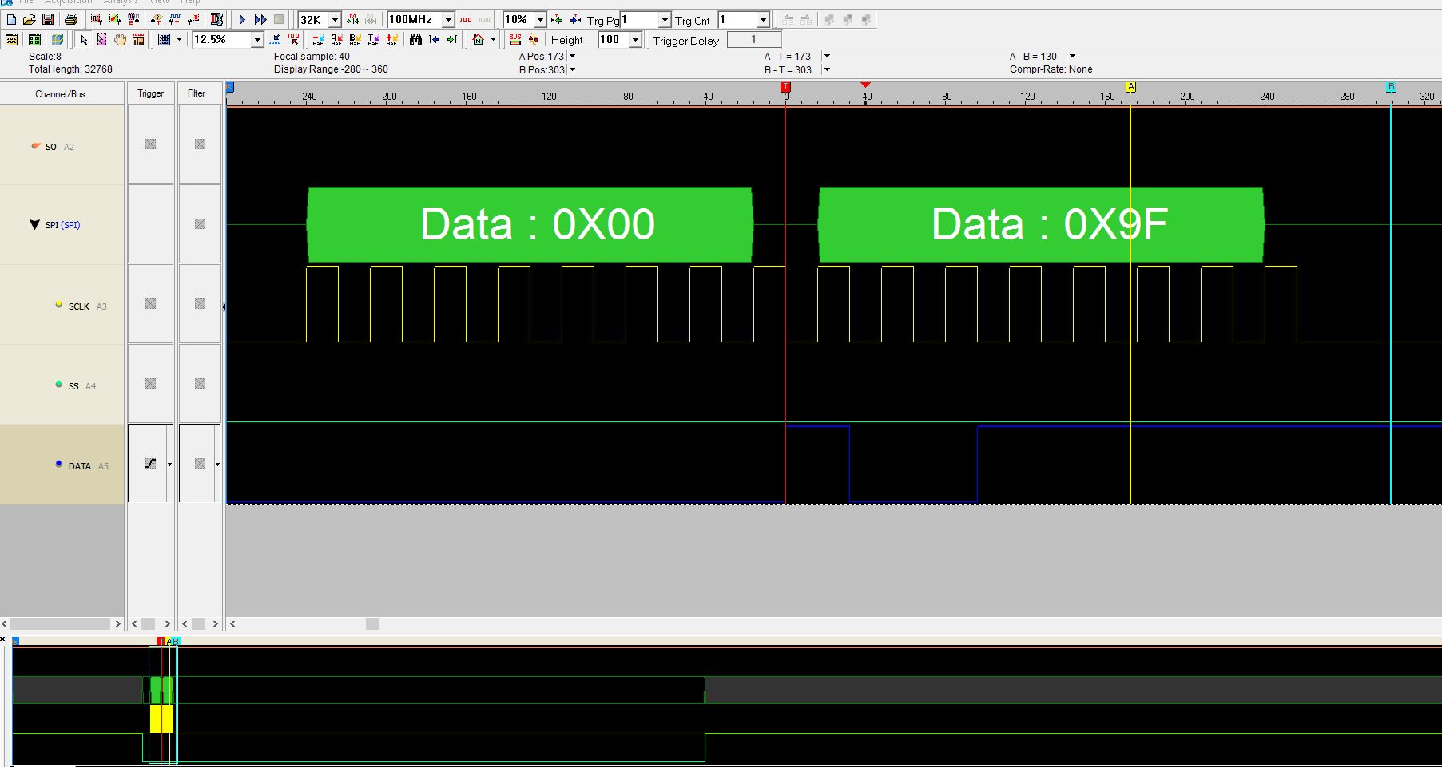The height and width of the screenshot is (767, 1442).
Task: Select the SS A4 channel label
Action: click(81, 386)
